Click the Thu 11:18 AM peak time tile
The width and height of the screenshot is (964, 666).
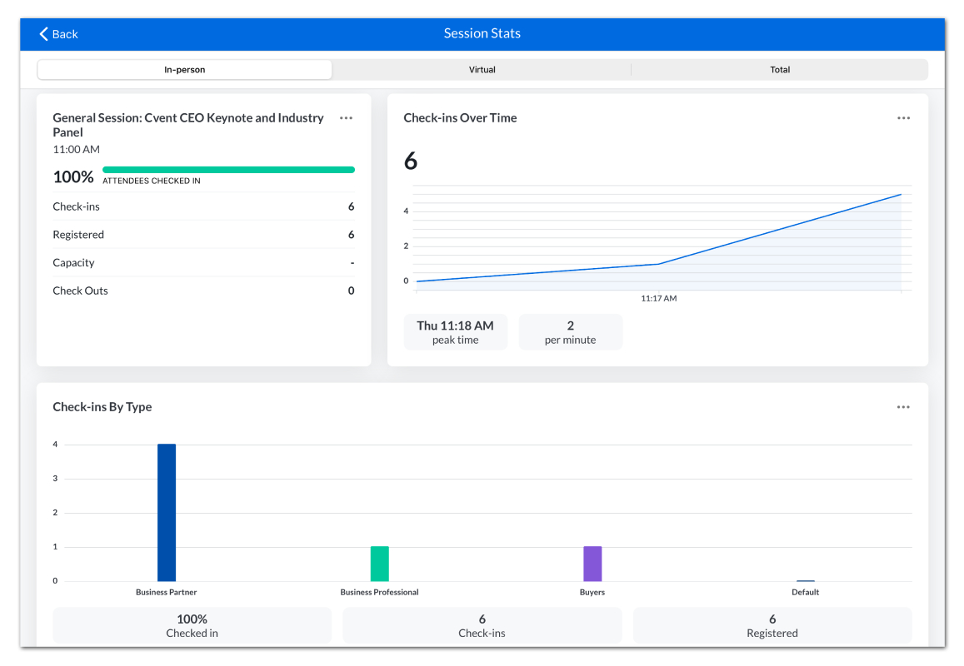click(455, 332)
